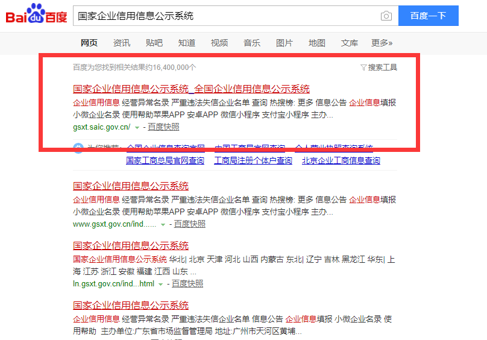Select the 网页 tab
487x340 pixels.
(x=89, y=43)
